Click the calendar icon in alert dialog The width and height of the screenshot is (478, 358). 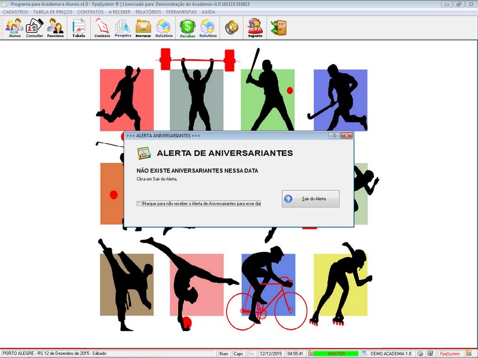point(144,153)
